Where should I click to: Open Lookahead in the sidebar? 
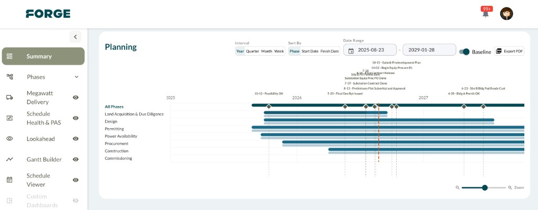[41, 139]
